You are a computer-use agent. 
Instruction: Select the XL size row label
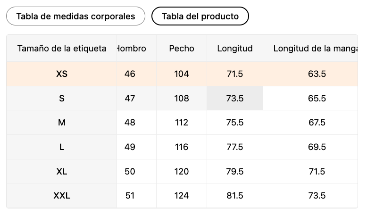coord(62,172)
